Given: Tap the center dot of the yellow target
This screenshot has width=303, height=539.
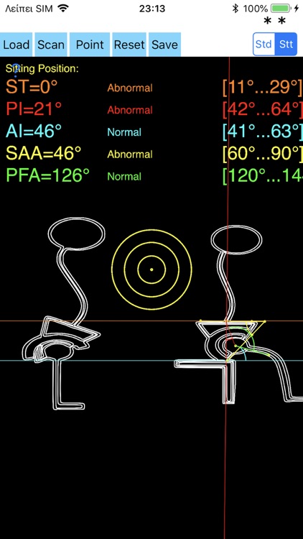Looking at the screenshot, I should 151,269.
